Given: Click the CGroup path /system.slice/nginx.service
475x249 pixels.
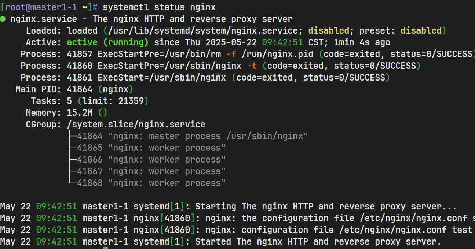Looking at the screenshot, I should pos(136,124).
